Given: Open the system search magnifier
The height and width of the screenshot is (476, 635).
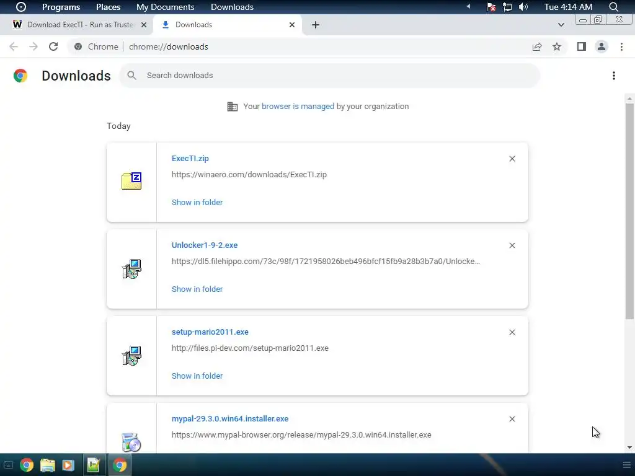Looking at the screenshot, I should pos(613,7).
